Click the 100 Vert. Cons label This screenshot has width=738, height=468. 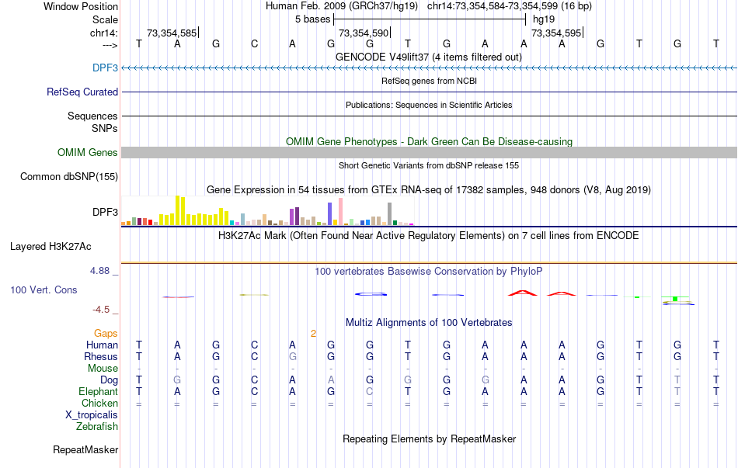click(44, 290)
